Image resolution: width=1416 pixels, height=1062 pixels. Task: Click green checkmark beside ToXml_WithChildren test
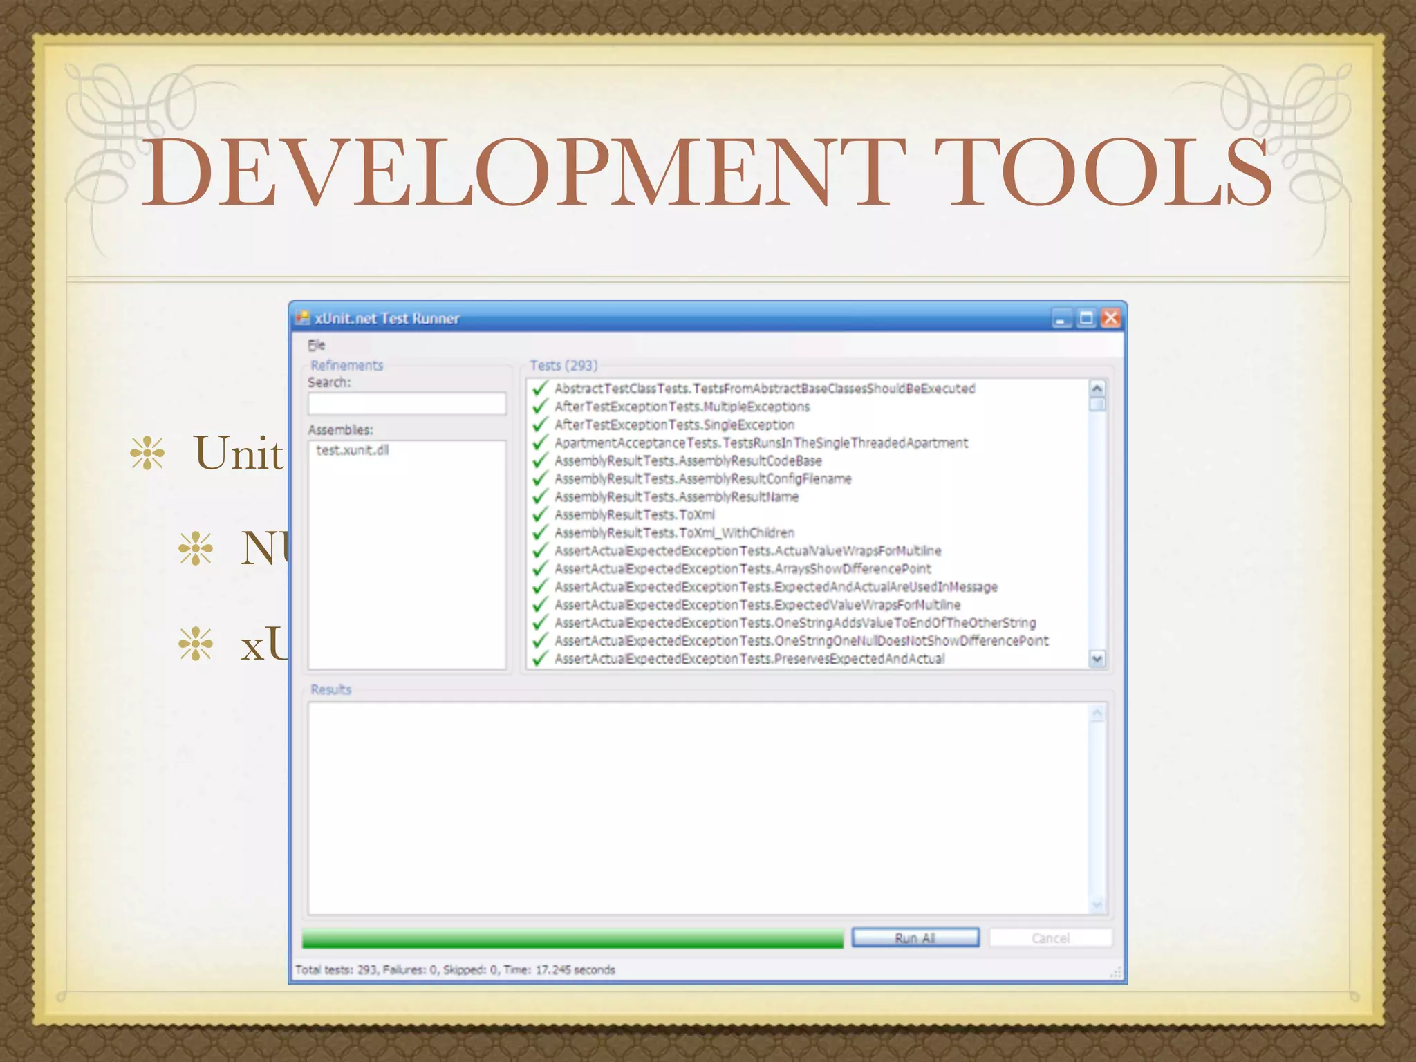(540, 532)
